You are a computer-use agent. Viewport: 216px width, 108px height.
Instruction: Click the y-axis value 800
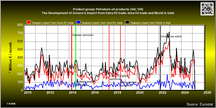tap(20, 25)
